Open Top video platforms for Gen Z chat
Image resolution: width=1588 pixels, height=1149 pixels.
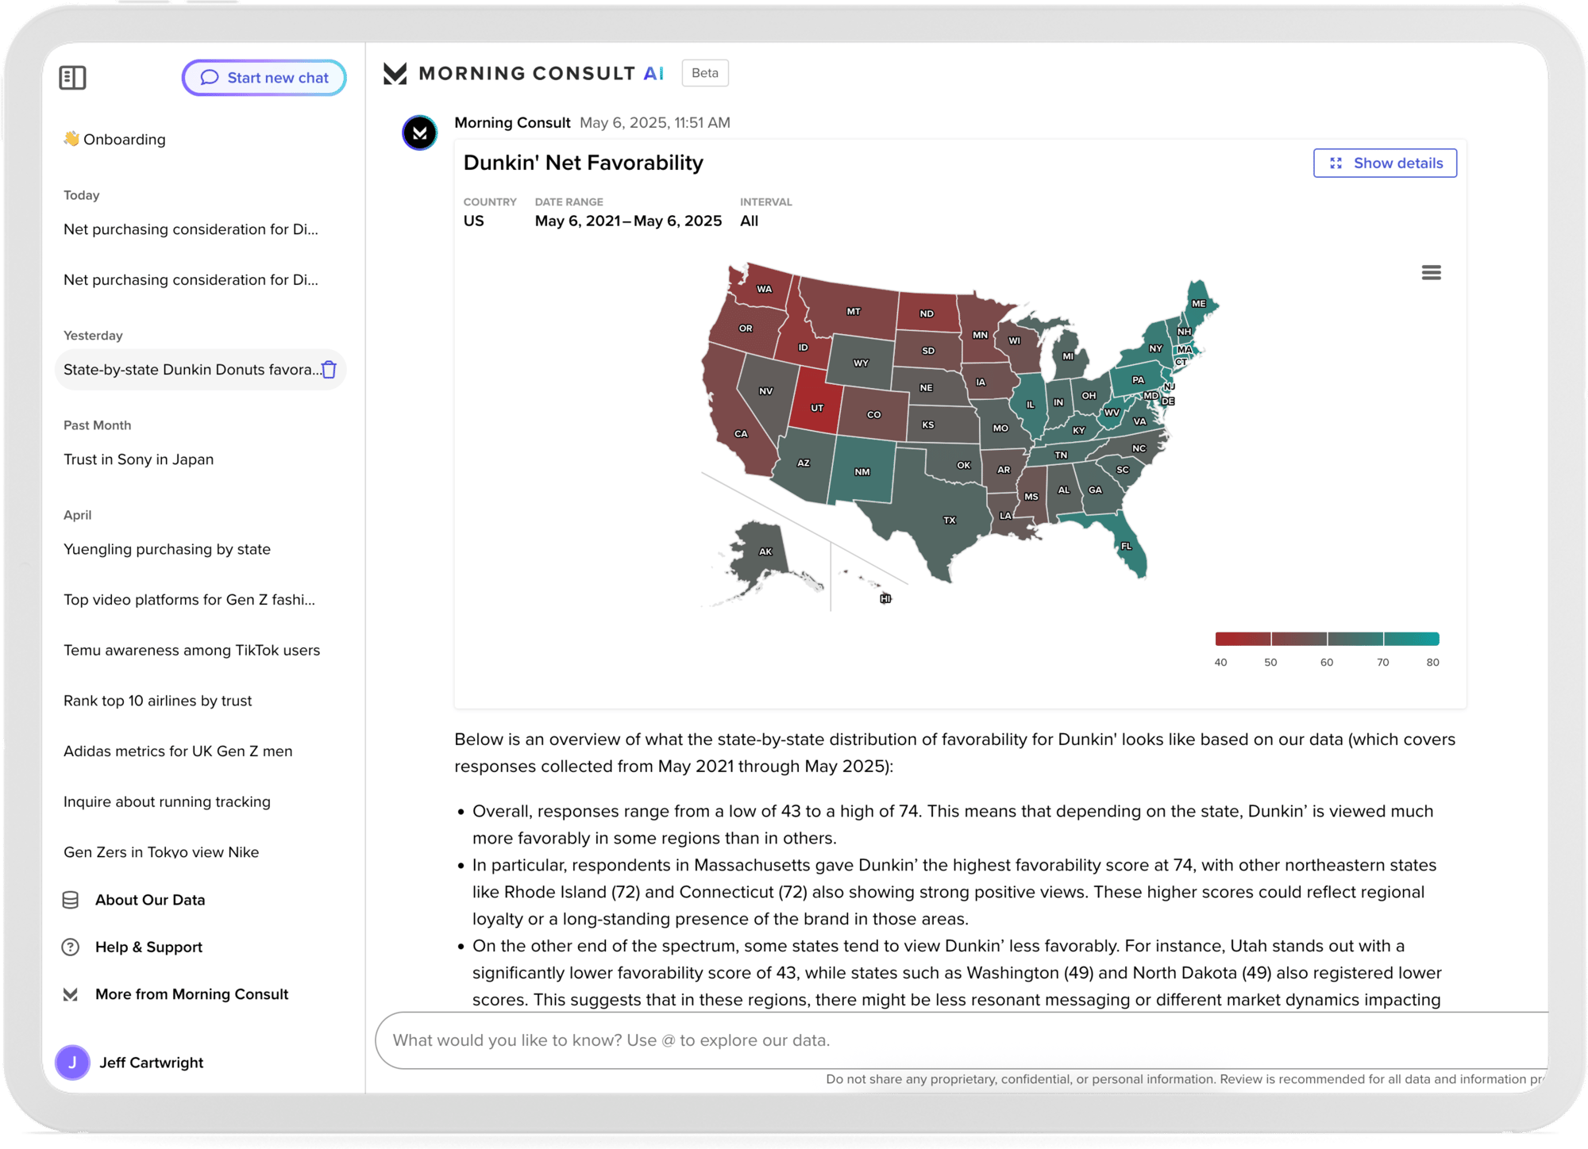click(x=189, y=600)
